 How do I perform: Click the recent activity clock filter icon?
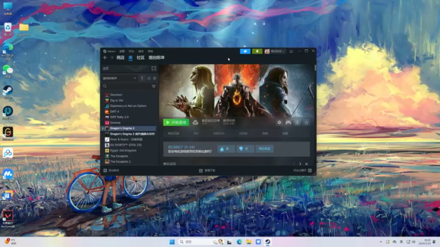tap(149, 78)
